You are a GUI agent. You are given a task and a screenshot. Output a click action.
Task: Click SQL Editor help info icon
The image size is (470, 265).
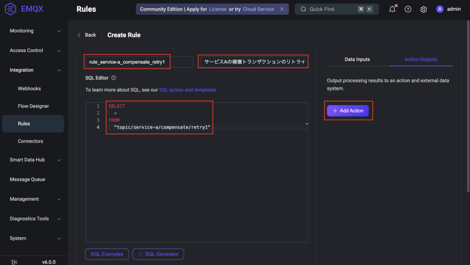click(x=114, y=78)
